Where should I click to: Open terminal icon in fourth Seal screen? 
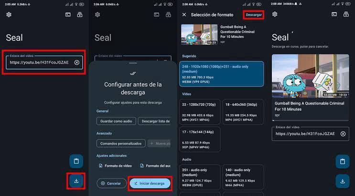tap(334, 14)
